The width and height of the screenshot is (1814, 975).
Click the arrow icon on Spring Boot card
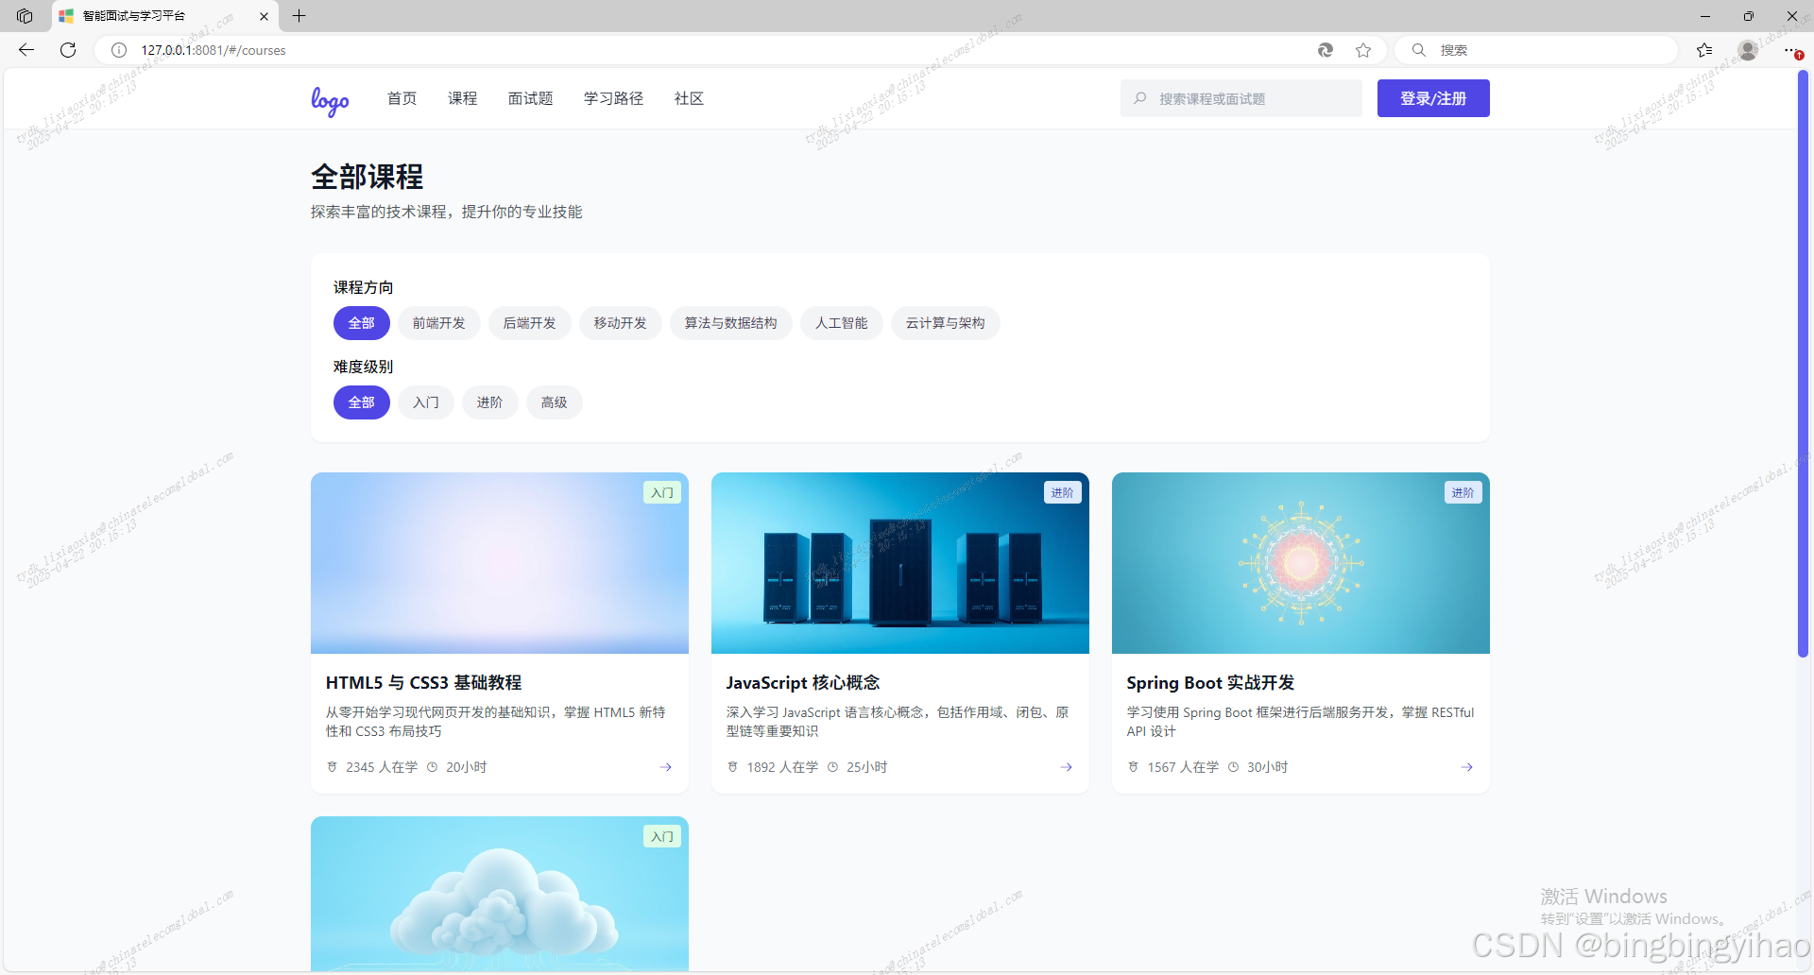pos(1467,767)
